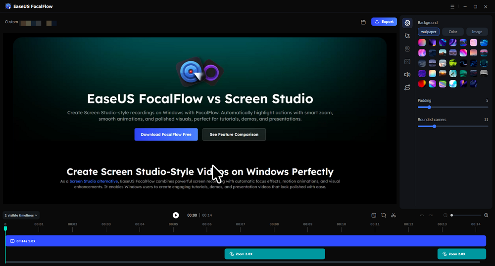495x266 pixels.
Task: Click the Custom aspect ratio label
Action: click(x=11, y=22)
